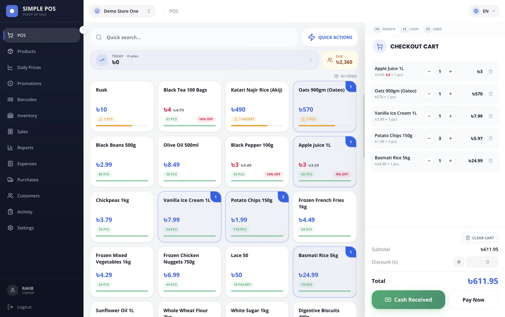Viewport: 505px width, 317px height.
Task: Click the Checkout Cart icon
Action: 379,47
